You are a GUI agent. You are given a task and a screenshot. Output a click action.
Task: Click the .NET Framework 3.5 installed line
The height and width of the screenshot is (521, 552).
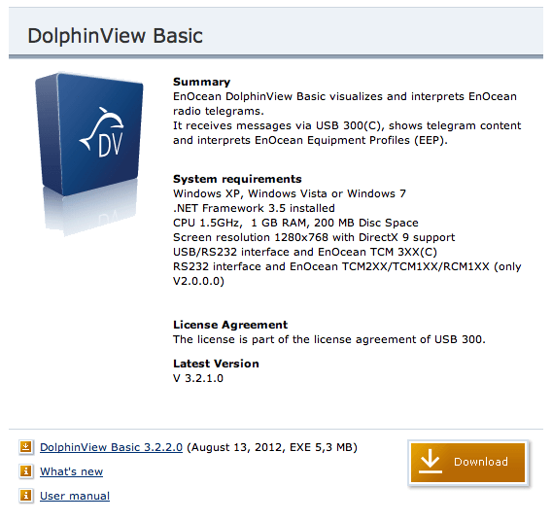click(254, 208)
